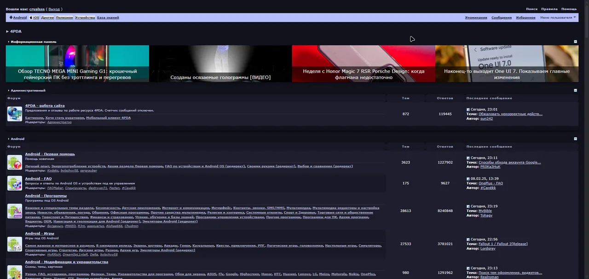The height and width of the screenshot is (279, 589).
Task: Click the Android Games forum icon
Action: (x=15, y=244)
